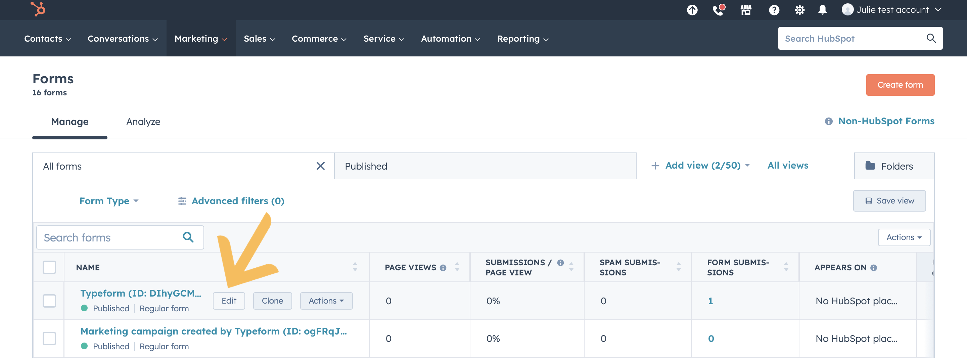Open the settings gear icon
The height and width of the screenshot is (358, 967).
point(799,10)
